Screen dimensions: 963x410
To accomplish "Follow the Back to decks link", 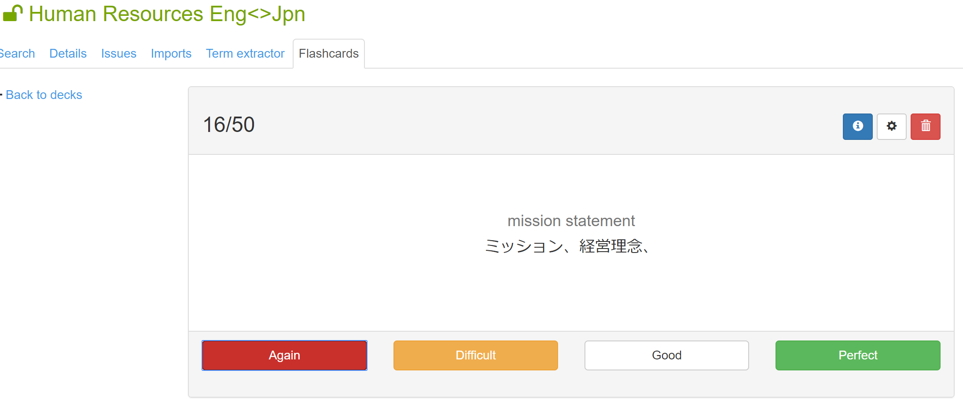I will point(44,95).
